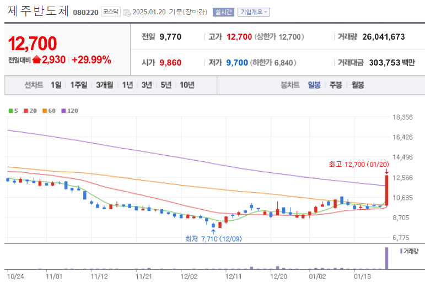Click the 최저 7,710 (12/09) label

pyautogui.click(x=213, y=239)
